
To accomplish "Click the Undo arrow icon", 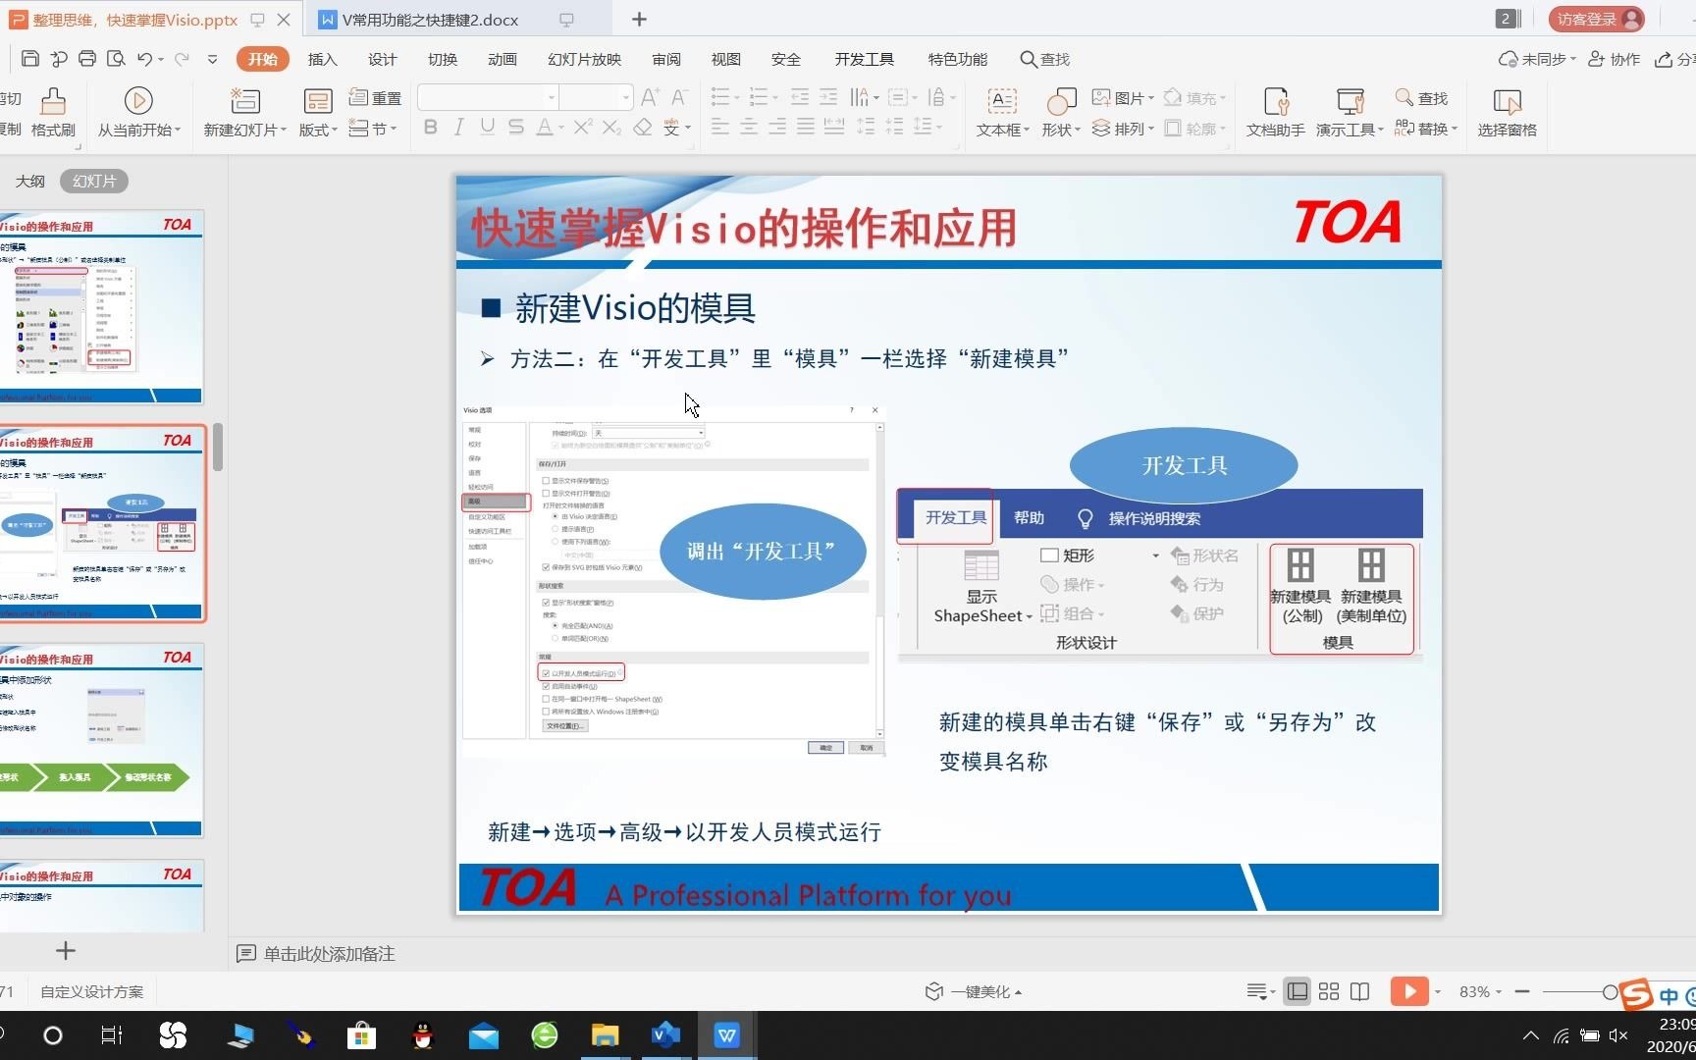I will click(x=145, y=59).
